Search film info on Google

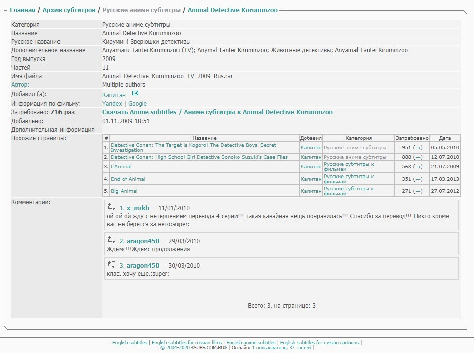[x=137, y=104]
